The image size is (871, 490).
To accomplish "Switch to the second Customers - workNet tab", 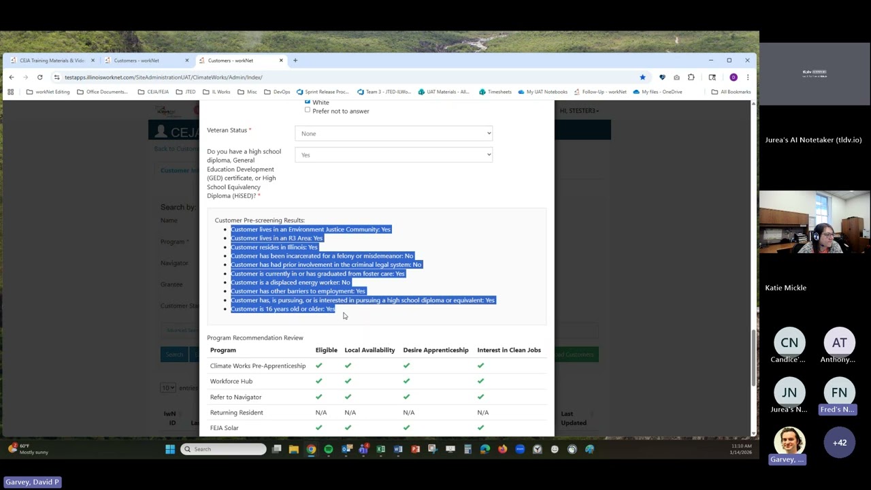I will (x=241, y=61).
